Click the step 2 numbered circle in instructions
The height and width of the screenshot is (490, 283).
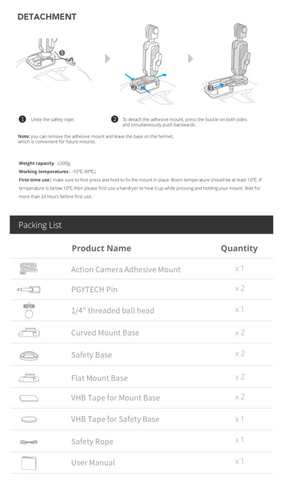tap(114, 119)
